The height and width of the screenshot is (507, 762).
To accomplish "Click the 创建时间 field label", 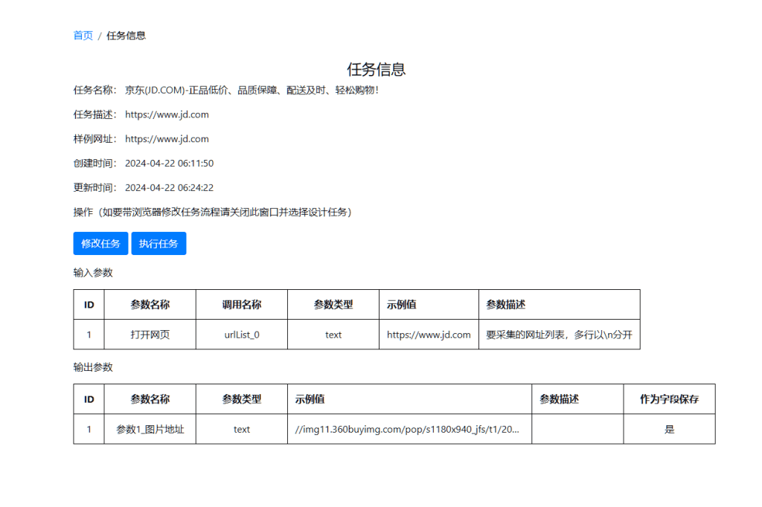I will (x=95, y=163).
